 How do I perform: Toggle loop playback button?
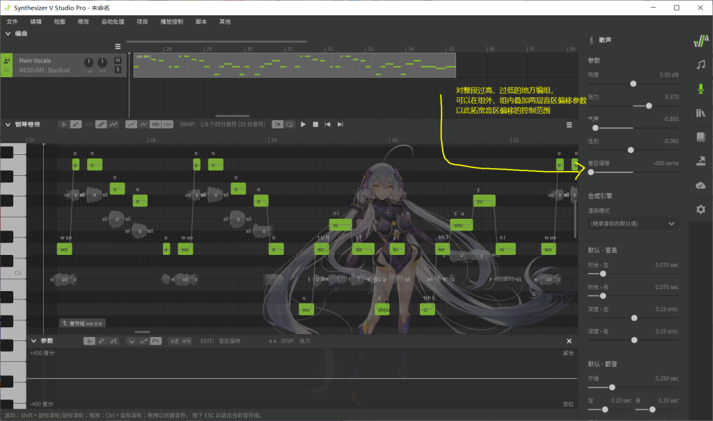(x=289, y=124)
